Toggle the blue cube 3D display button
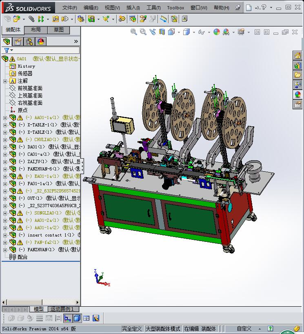Viewport: 304px width, 334px height. pos(77,318)
